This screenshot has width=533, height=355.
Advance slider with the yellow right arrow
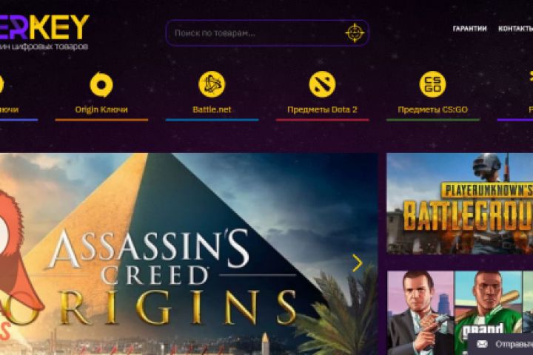coord(357,263)
